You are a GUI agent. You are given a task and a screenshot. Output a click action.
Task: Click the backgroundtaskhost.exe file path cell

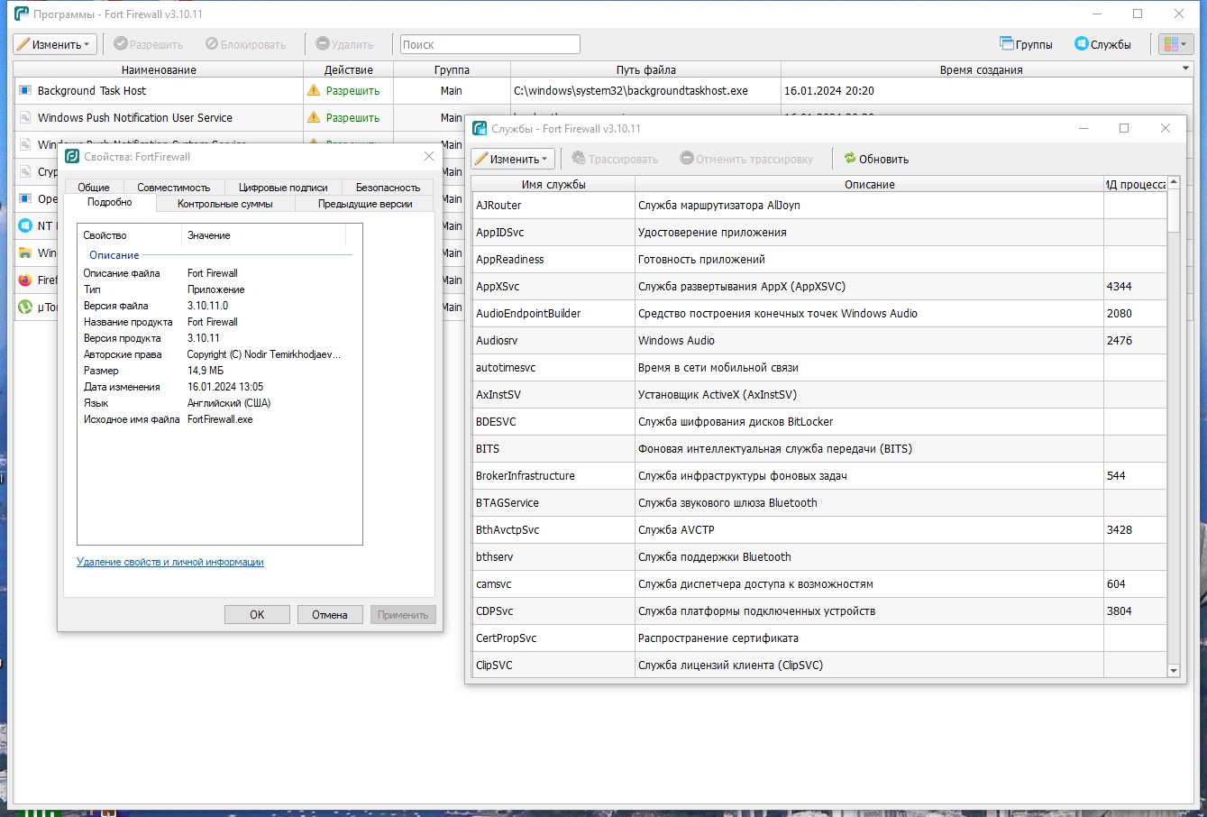click(645, 90)
